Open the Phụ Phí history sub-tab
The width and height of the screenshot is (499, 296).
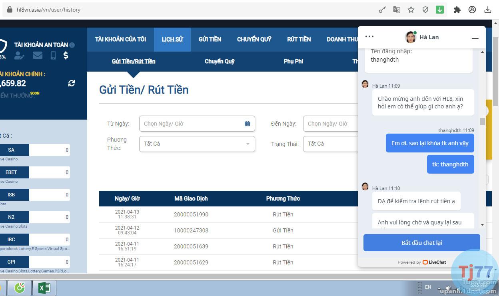point(293,62)
